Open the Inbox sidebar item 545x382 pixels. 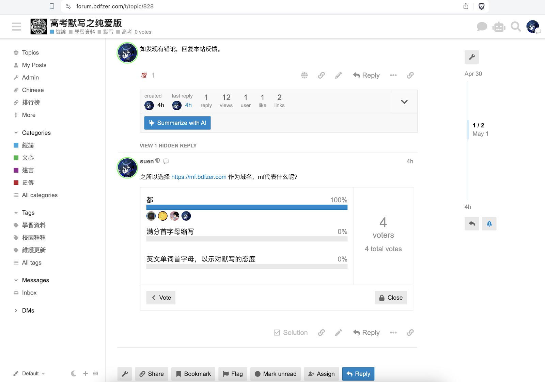pos(29,293)
